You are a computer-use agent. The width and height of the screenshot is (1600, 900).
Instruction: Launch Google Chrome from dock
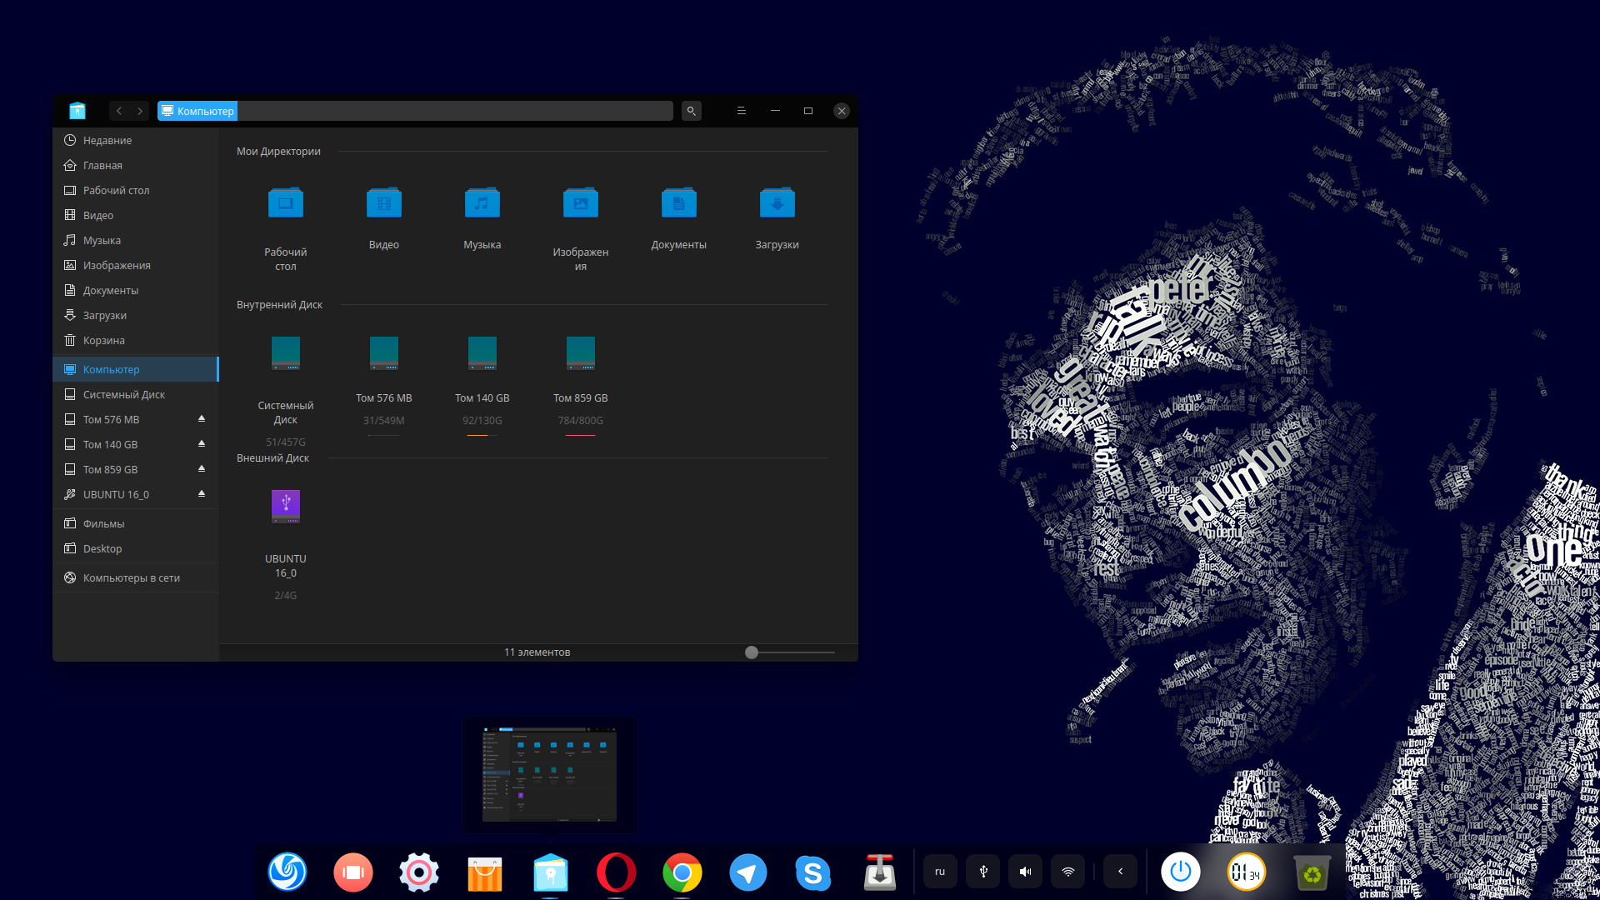682,872
